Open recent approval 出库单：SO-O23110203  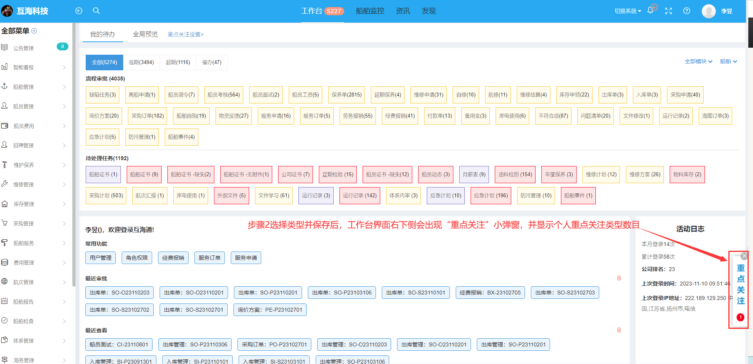pyautogui.click(x=119, y=293)
